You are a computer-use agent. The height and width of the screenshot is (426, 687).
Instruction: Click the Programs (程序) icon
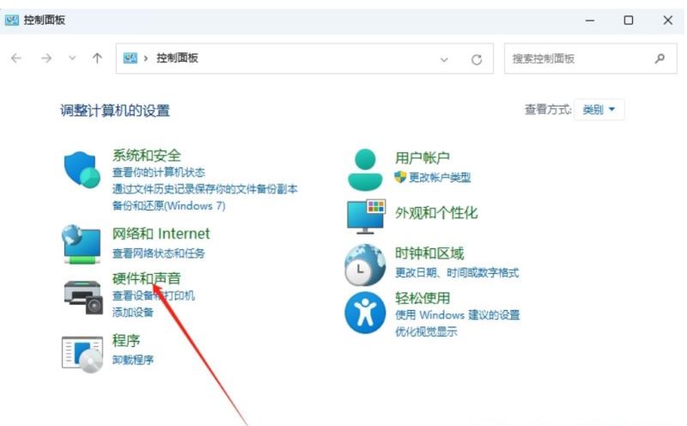click(82, 352)
